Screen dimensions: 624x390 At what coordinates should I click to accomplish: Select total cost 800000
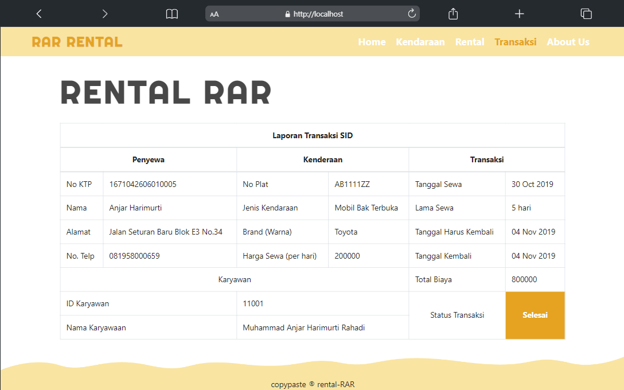click(x=524, y=279)
